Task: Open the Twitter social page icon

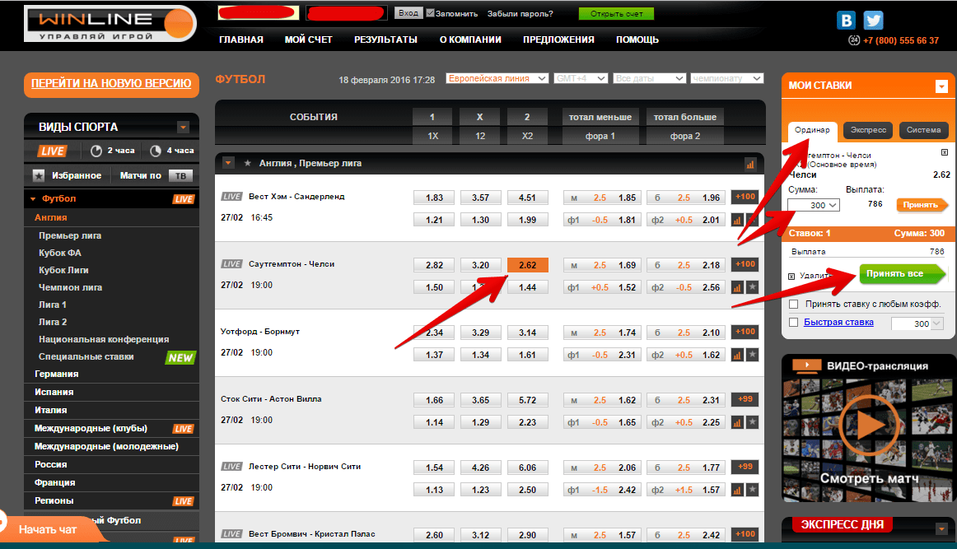Action: tap(873, 21)
